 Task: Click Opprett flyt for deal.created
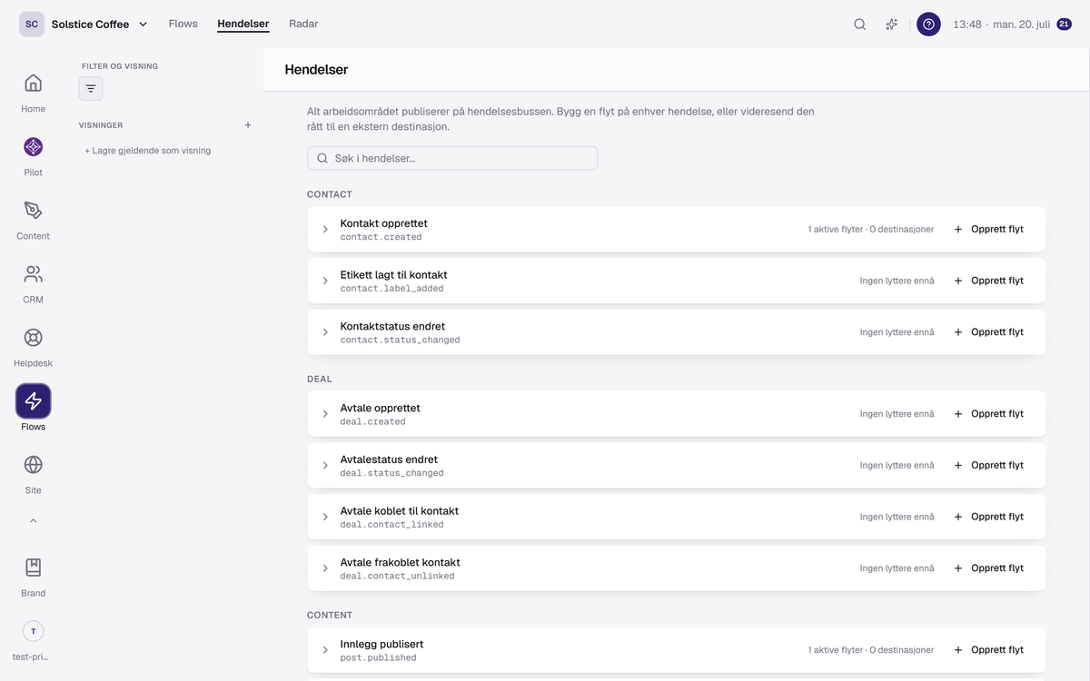point(988,414)
